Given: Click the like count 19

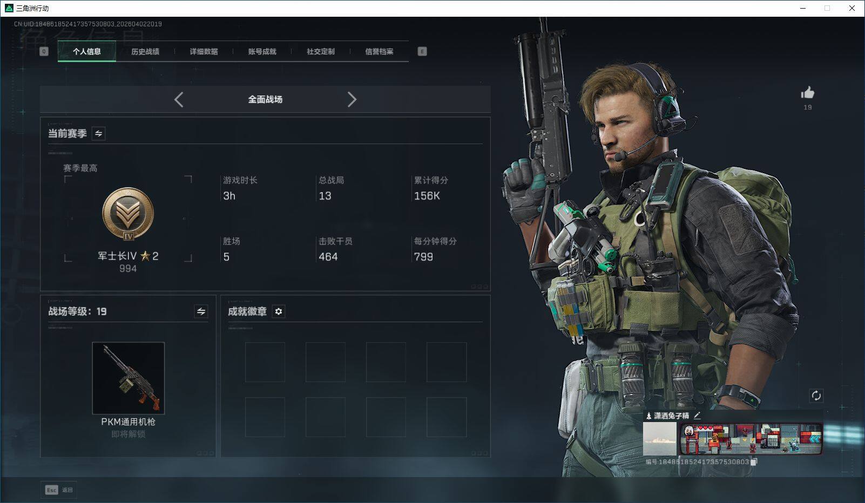Looking at the screenshot, I should (808, 107).
